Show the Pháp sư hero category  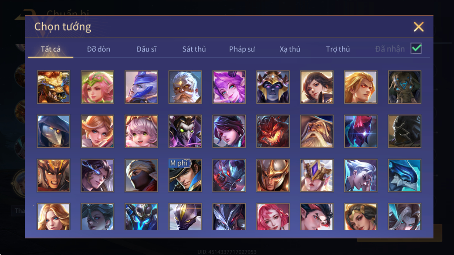[242, 49]
